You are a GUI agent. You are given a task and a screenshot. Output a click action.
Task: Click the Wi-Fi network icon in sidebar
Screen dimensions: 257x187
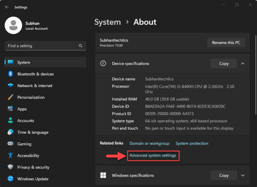click(11, 86)
